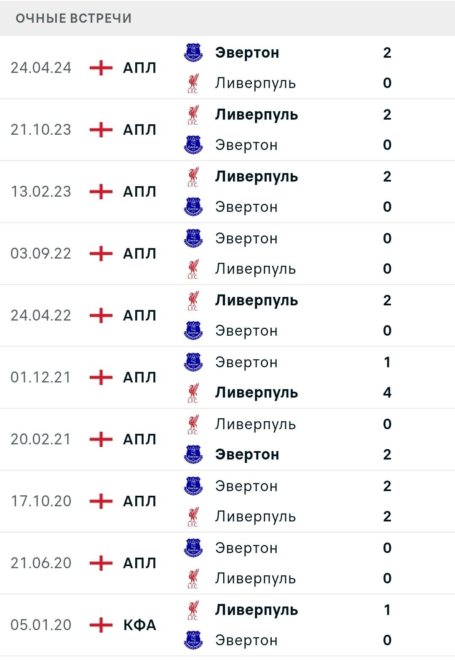Click Everton crest in 20.02.21 match
Image resolution: width=455 pixels, height=660 pixels.
click(193, 454)
